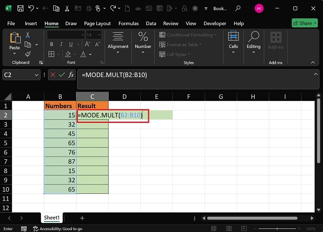Select the Sheet1 tab

pos(52,218)
